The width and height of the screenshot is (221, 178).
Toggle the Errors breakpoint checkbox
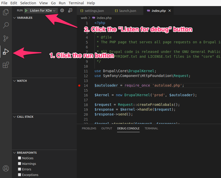[x=20, y=169]
